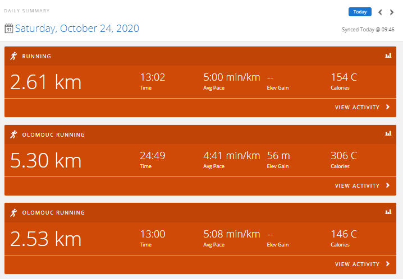Click runner icon on 2.53 km activity header

(13, 212)
